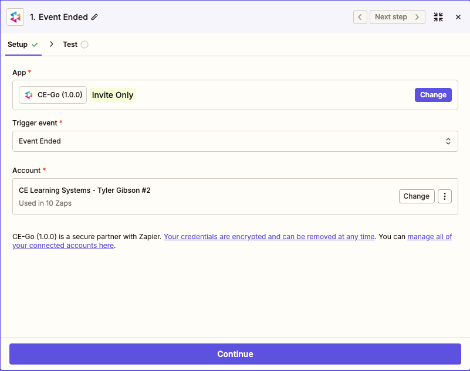Click the Account field label
Image resolution: width=470 pixels, height=371 pixels.
[26, 171]
